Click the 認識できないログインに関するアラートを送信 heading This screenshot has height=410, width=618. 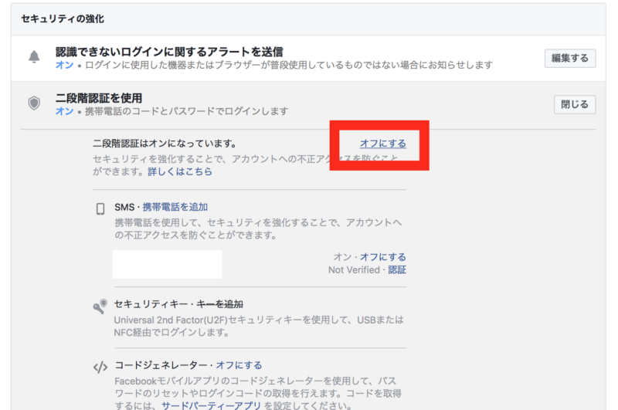(x=169, y=52)
